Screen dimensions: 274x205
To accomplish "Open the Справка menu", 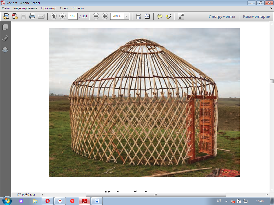I will click(77, 8).
